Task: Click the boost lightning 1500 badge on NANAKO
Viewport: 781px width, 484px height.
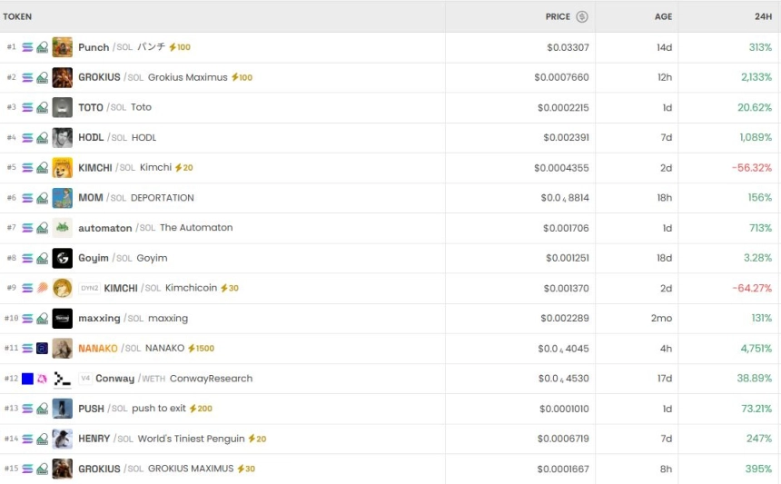Action: [x=201, y=349]
